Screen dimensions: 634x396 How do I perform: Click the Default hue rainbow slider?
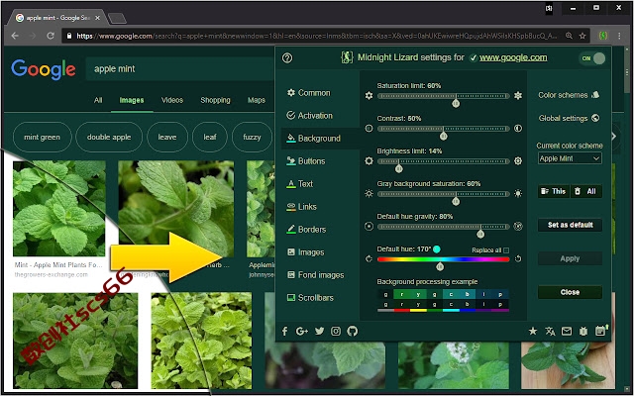point(443,259)
